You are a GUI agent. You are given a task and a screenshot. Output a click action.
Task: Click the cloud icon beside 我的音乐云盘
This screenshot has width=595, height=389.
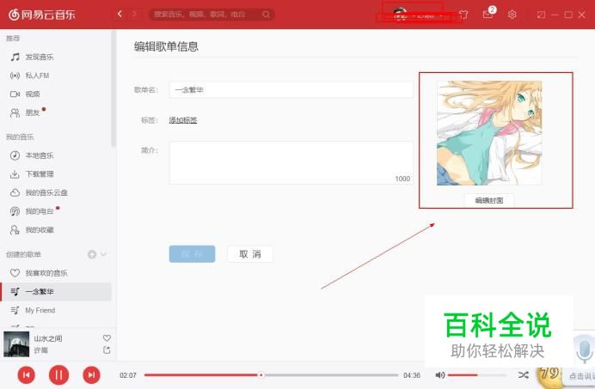point(15,192)
